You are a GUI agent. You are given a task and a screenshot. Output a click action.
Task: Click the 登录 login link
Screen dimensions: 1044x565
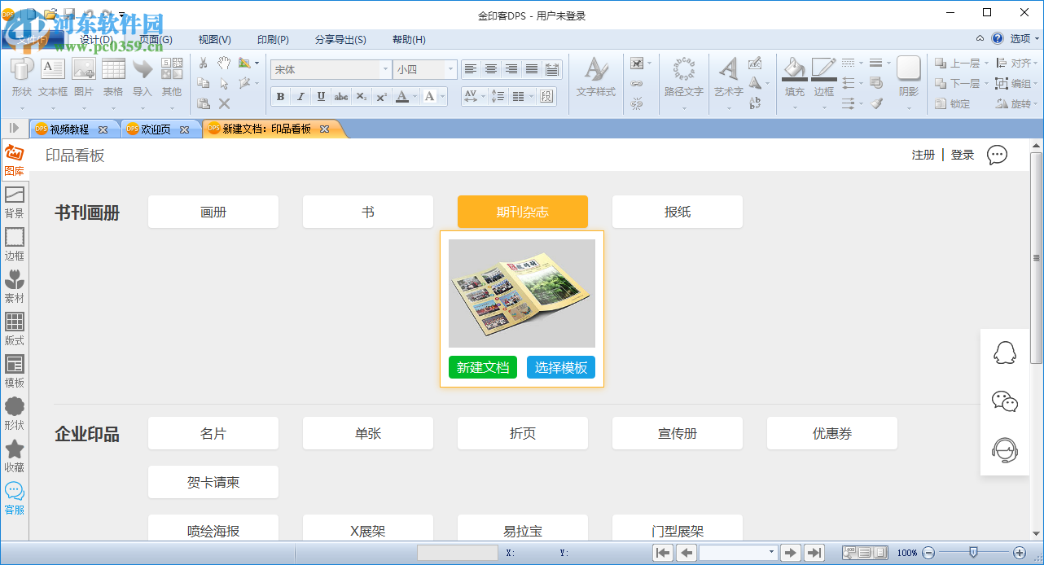(962, 154)
